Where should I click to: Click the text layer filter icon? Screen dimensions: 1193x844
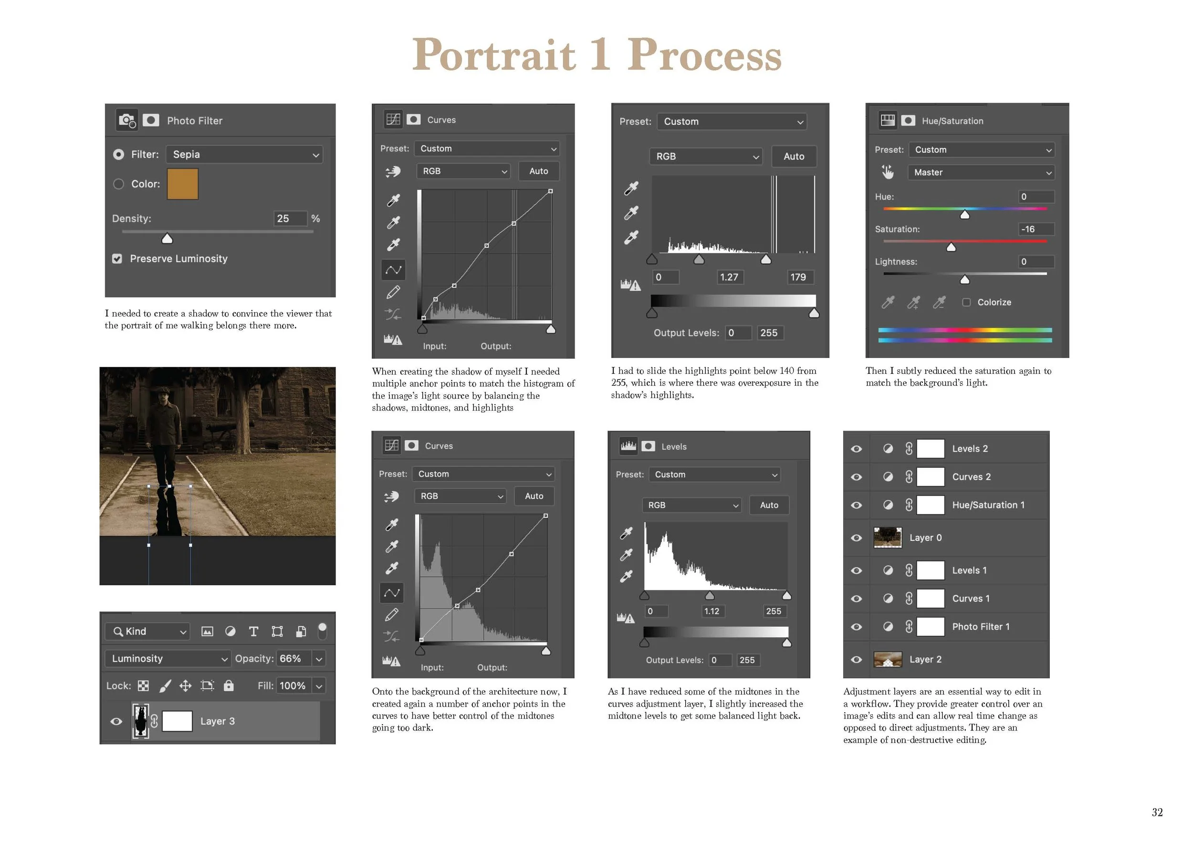pos(253,632)
